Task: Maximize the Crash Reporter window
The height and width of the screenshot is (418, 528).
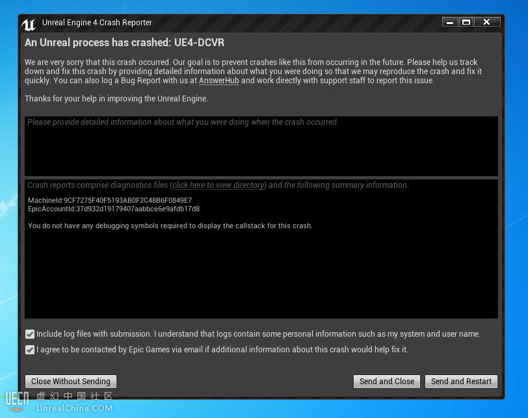Action: [x=466, y=22]
